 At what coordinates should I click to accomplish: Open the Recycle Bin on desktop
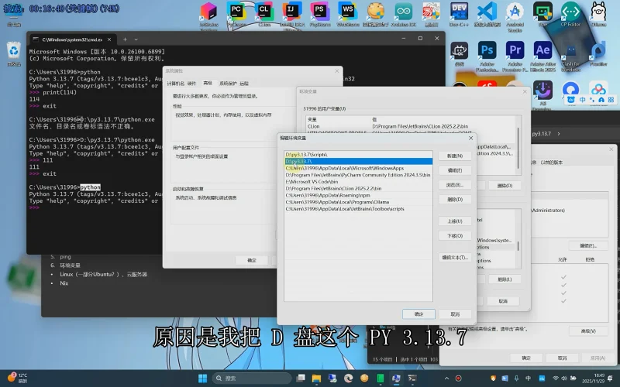coord(14,51)
